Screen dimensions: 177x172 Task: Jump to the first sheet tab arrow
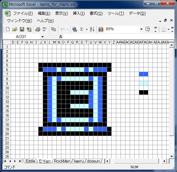(5, 161)
